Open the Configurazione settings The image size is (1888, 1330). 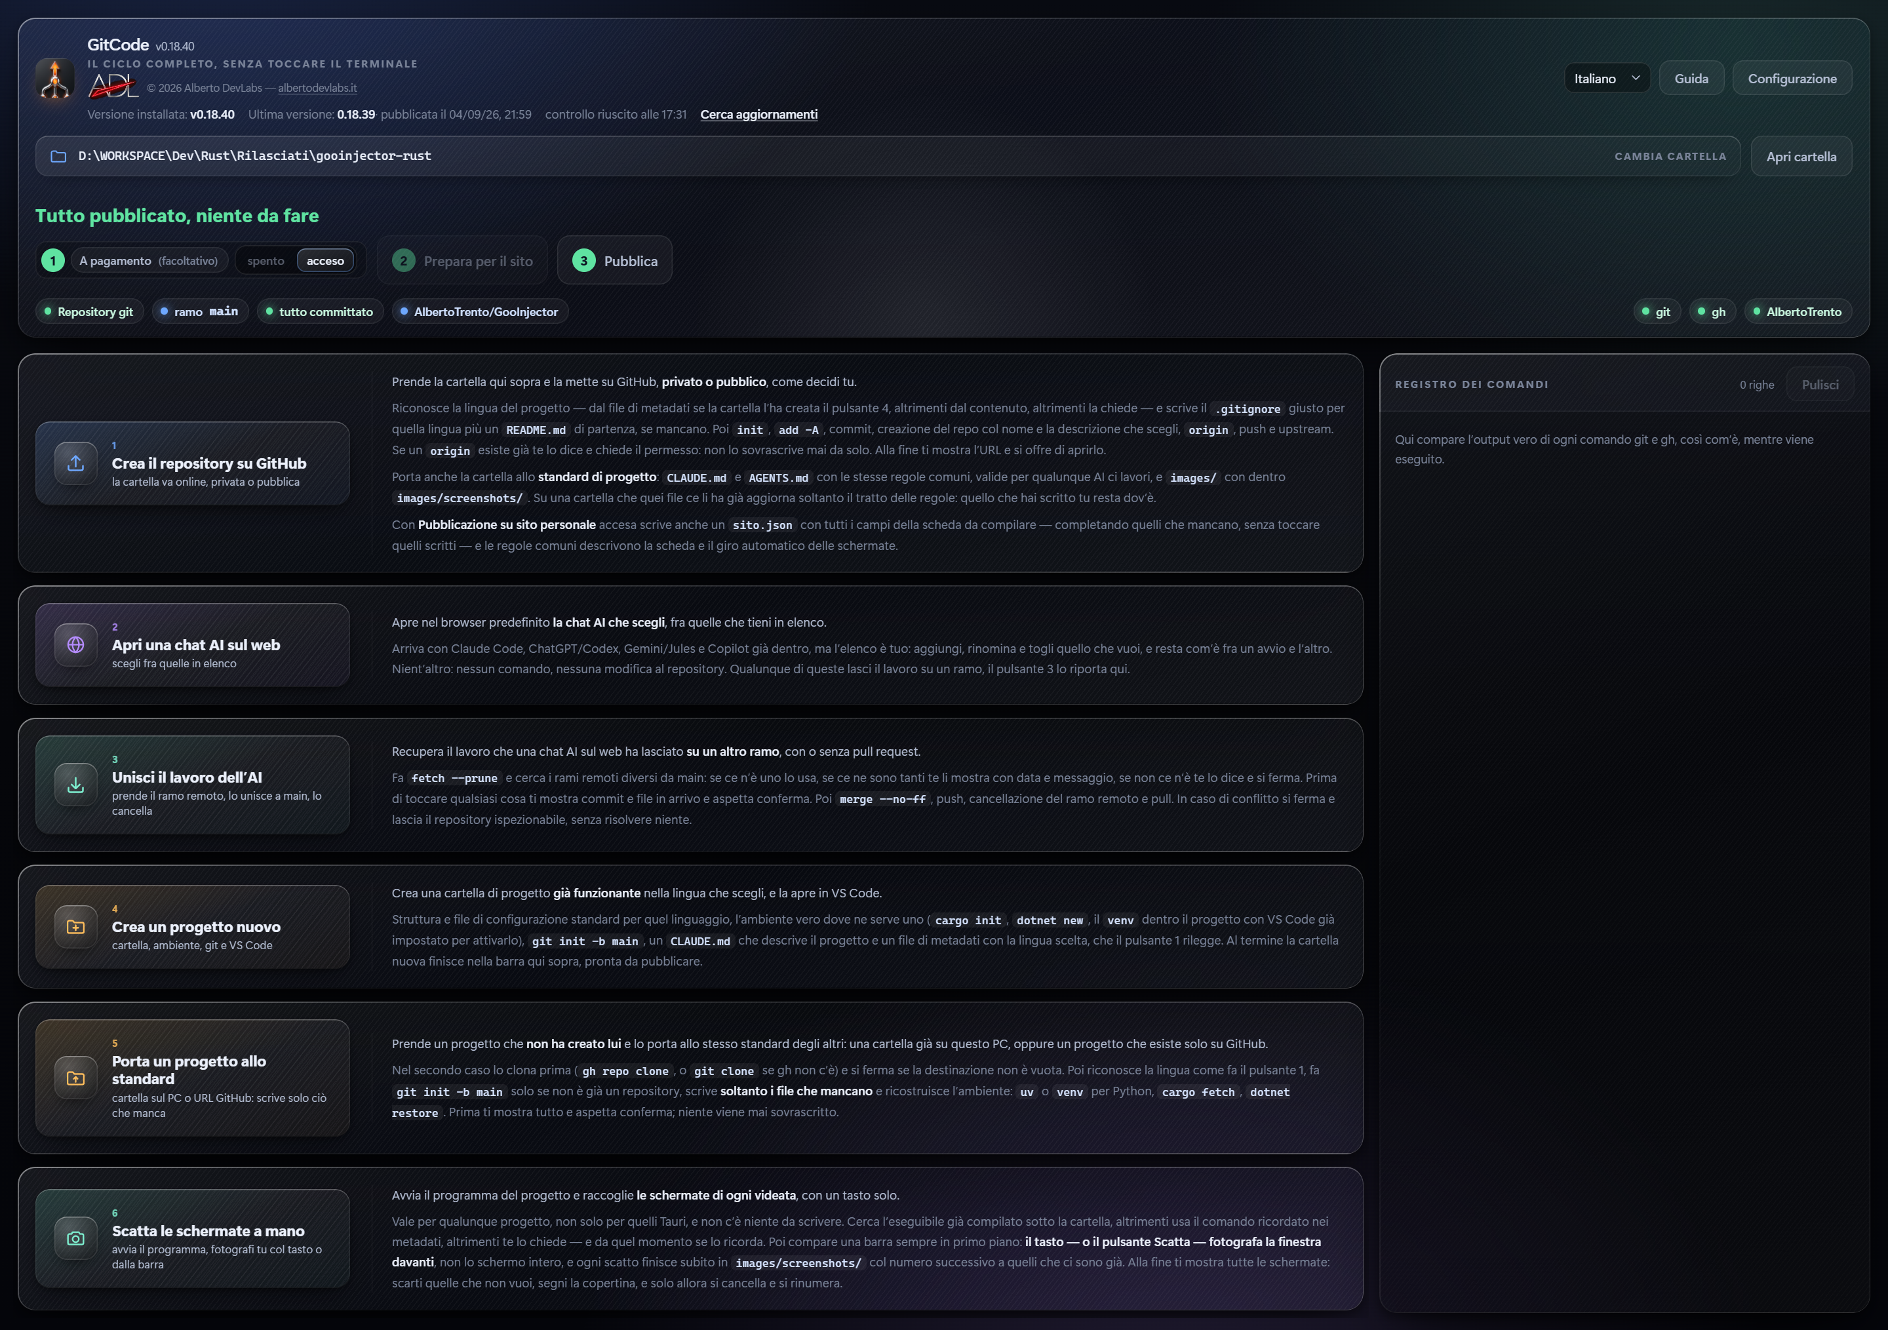(x=1792, y=78)
